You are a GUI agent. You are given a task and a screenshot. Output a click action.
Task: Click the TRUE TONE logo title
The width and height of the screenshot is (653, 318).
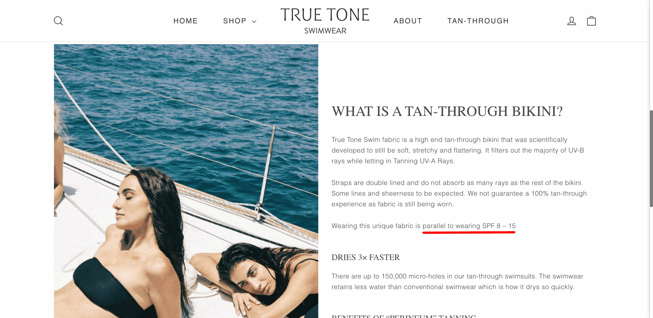(x=325, y=15)
